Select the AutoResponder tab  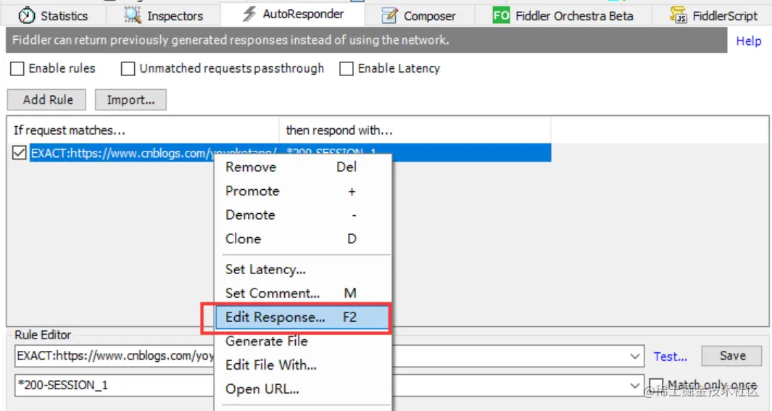294,14
